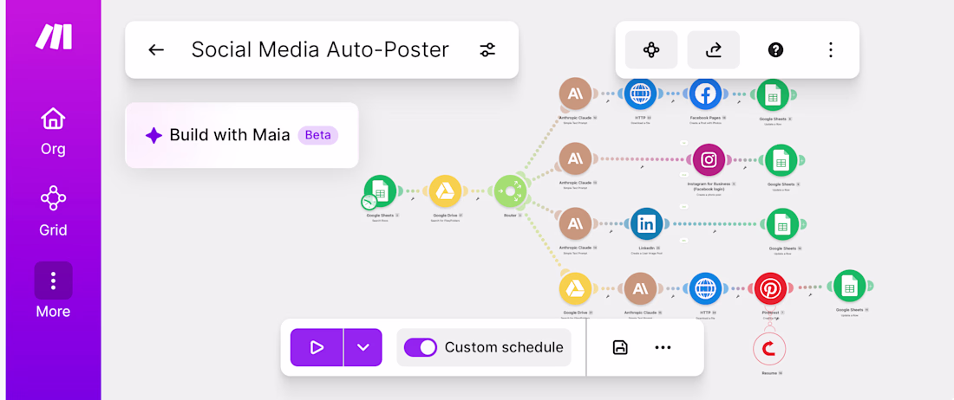
Task: Select the HTTP module in the Facebook route
Action: pyautogui.click(x=640, y=94)
